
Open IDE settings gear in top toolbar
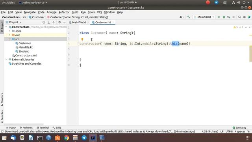pyautogui.click(x=245, y=17)
